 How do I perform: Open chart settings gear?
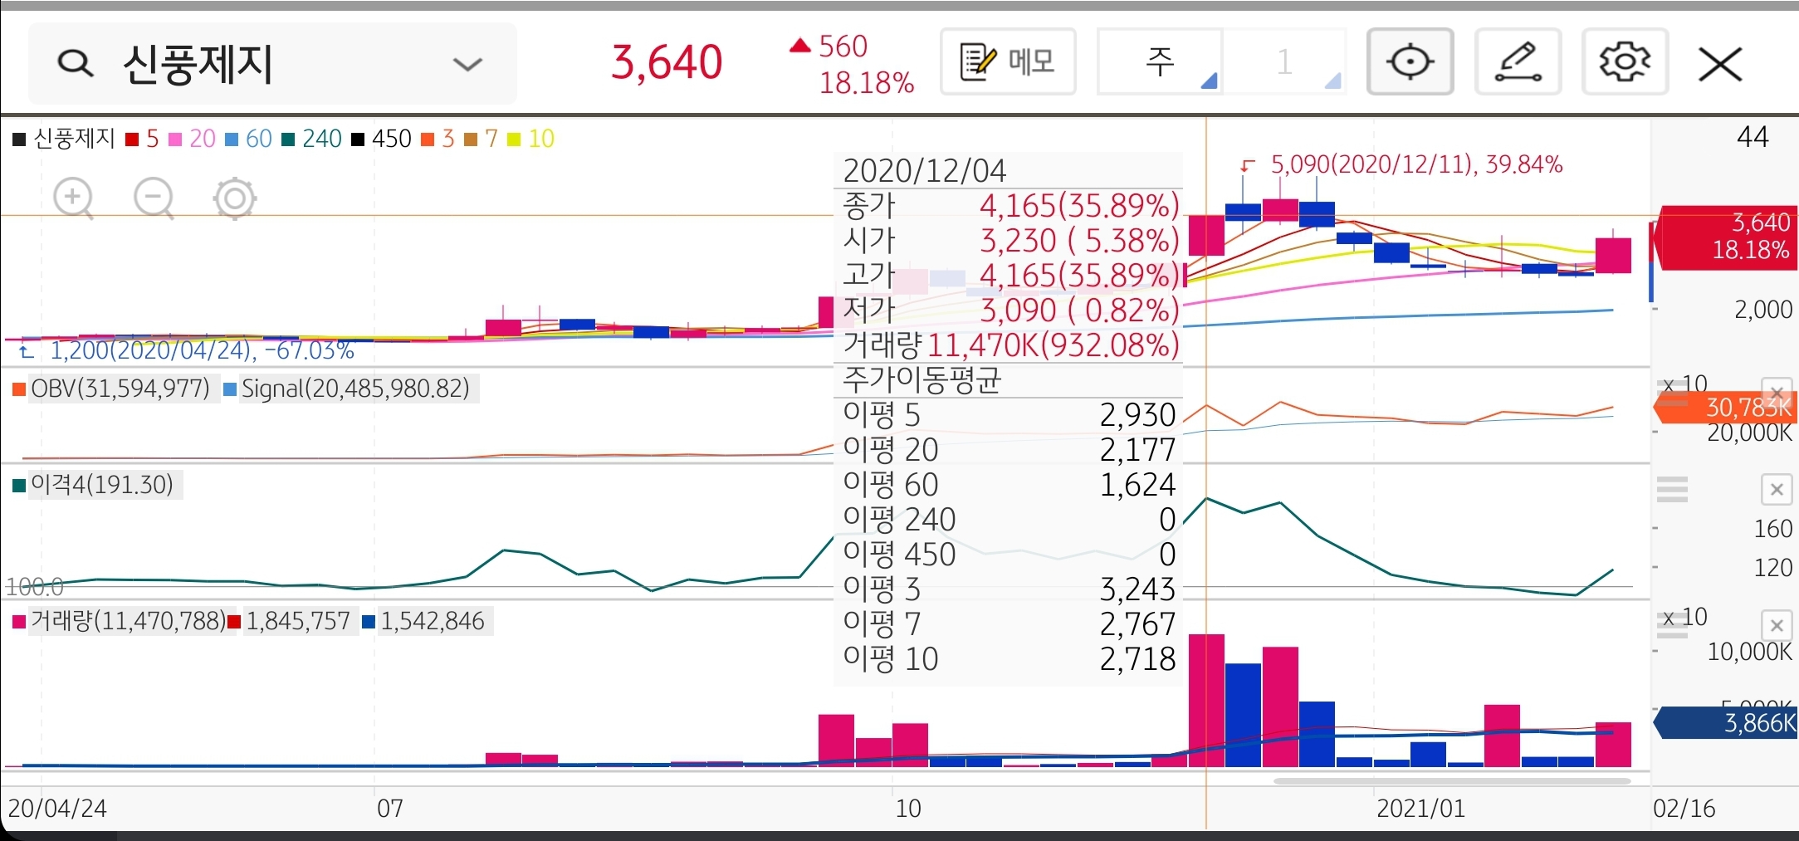(1625, 61)
